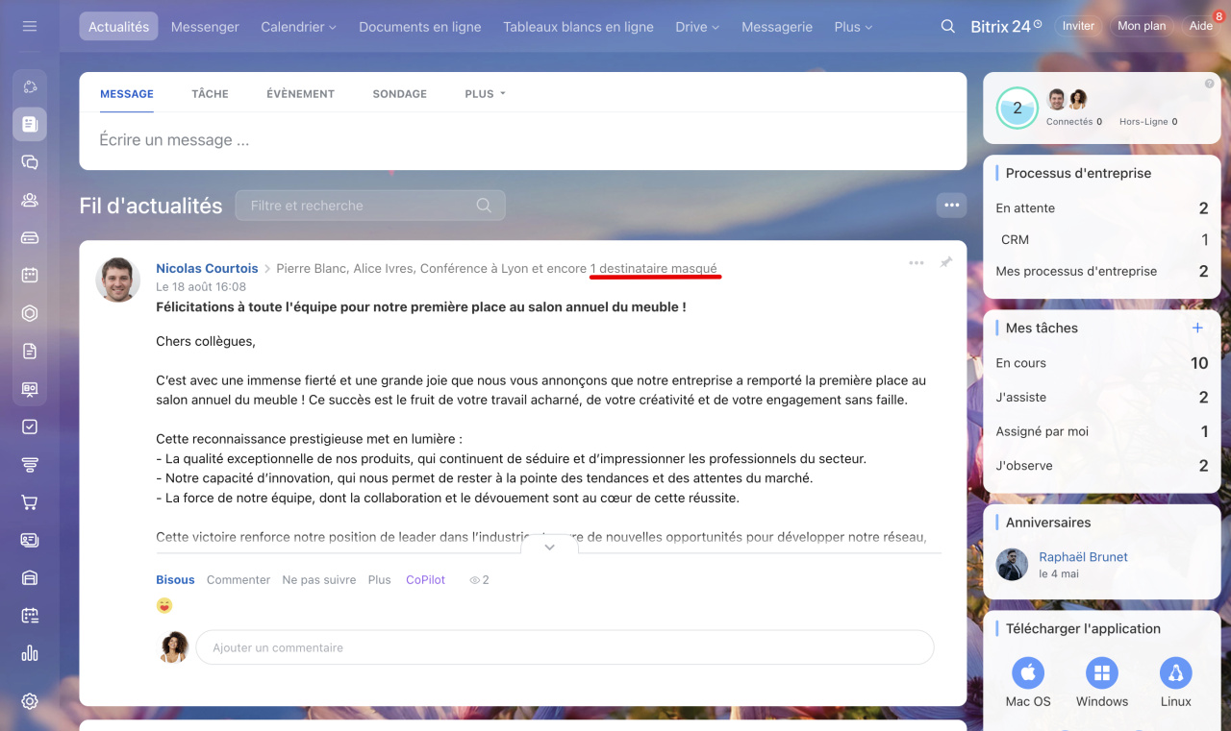Click the Inviter button
This screenshot has height=731, width=1231.
point(1078,26)
